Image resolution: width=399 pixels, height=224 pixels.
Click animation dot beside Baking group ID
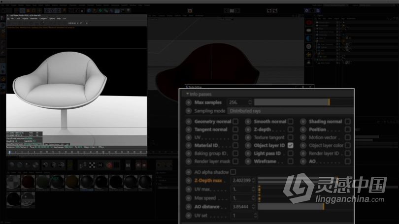pos(189,153)
